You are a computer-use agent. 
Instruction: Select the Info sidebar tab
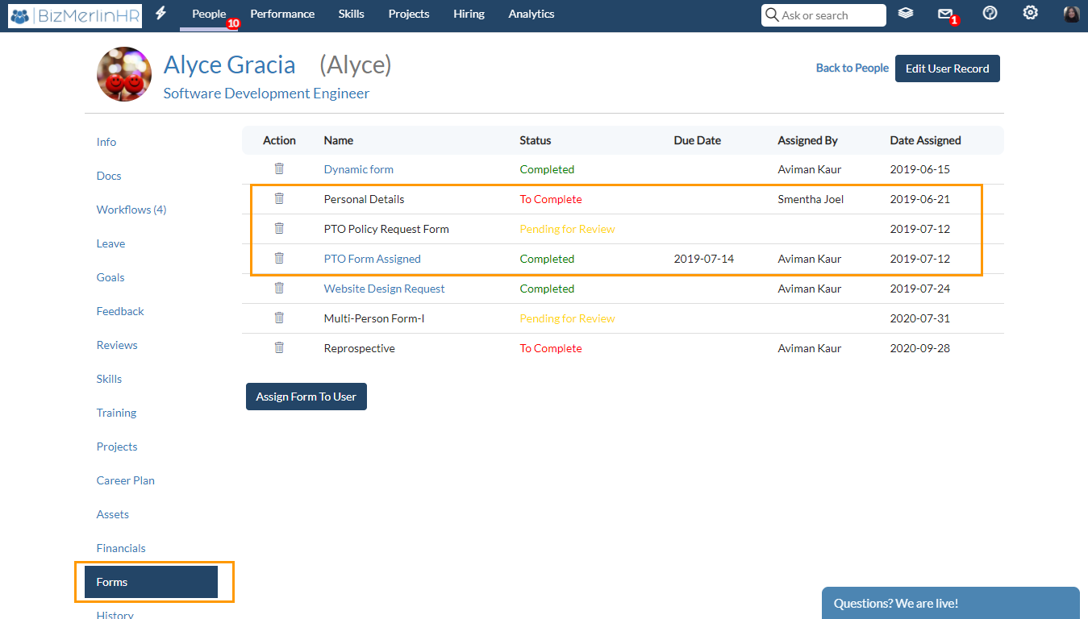pyautogui.click(x=106, y=142)
